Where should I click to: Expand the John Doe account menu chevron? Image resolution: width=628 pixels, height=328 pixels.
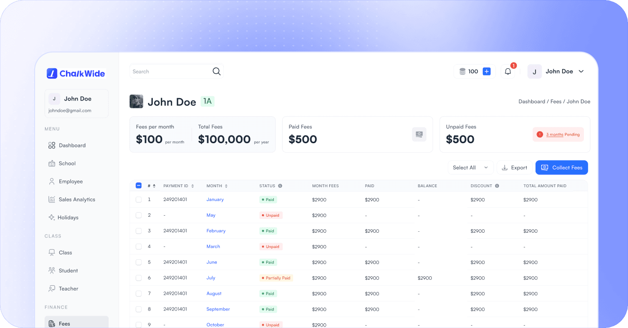pos(581,72)
